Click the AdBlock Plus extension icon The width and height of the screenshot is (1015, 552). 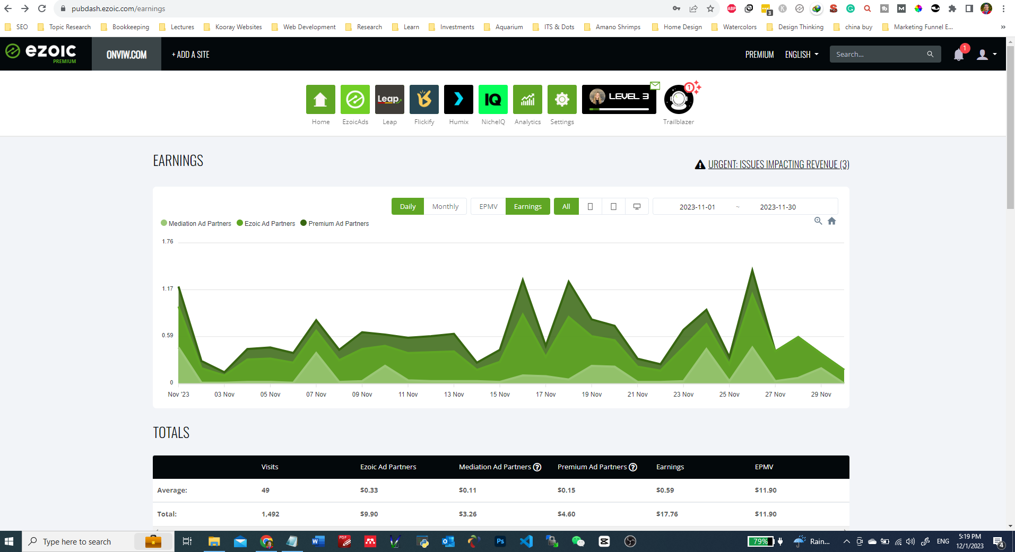(732, 8)
